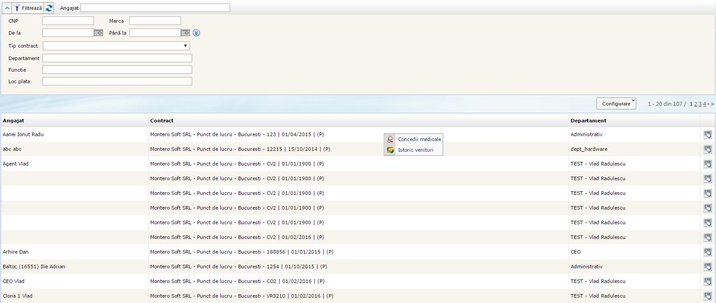Screen dimensions: 716x303
Task: Click the Angajat search field
Action: coord(155,8)
